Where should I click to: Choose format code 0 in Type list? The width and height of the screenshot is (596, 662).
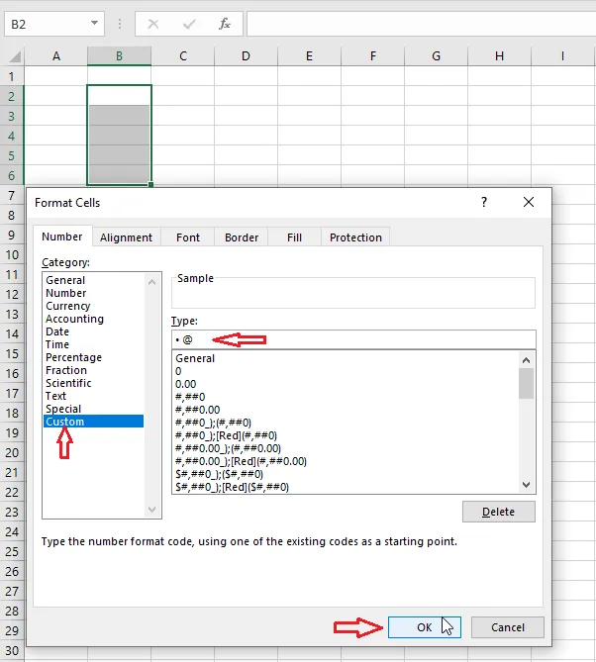coord(178,371)
